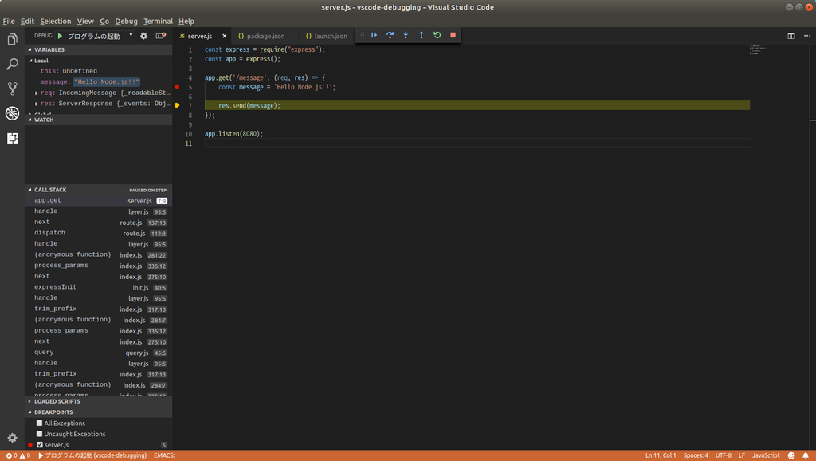Select the dispatch frame in call stack
The width and height of the screenshot is (816, 461).
(99, 233)
